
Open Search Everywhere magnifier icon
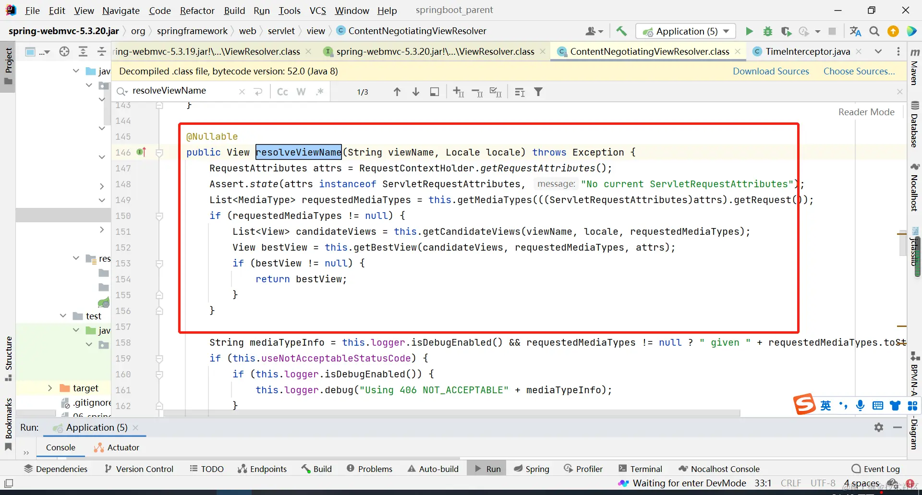pyautogui.click(x=874, y=32)
